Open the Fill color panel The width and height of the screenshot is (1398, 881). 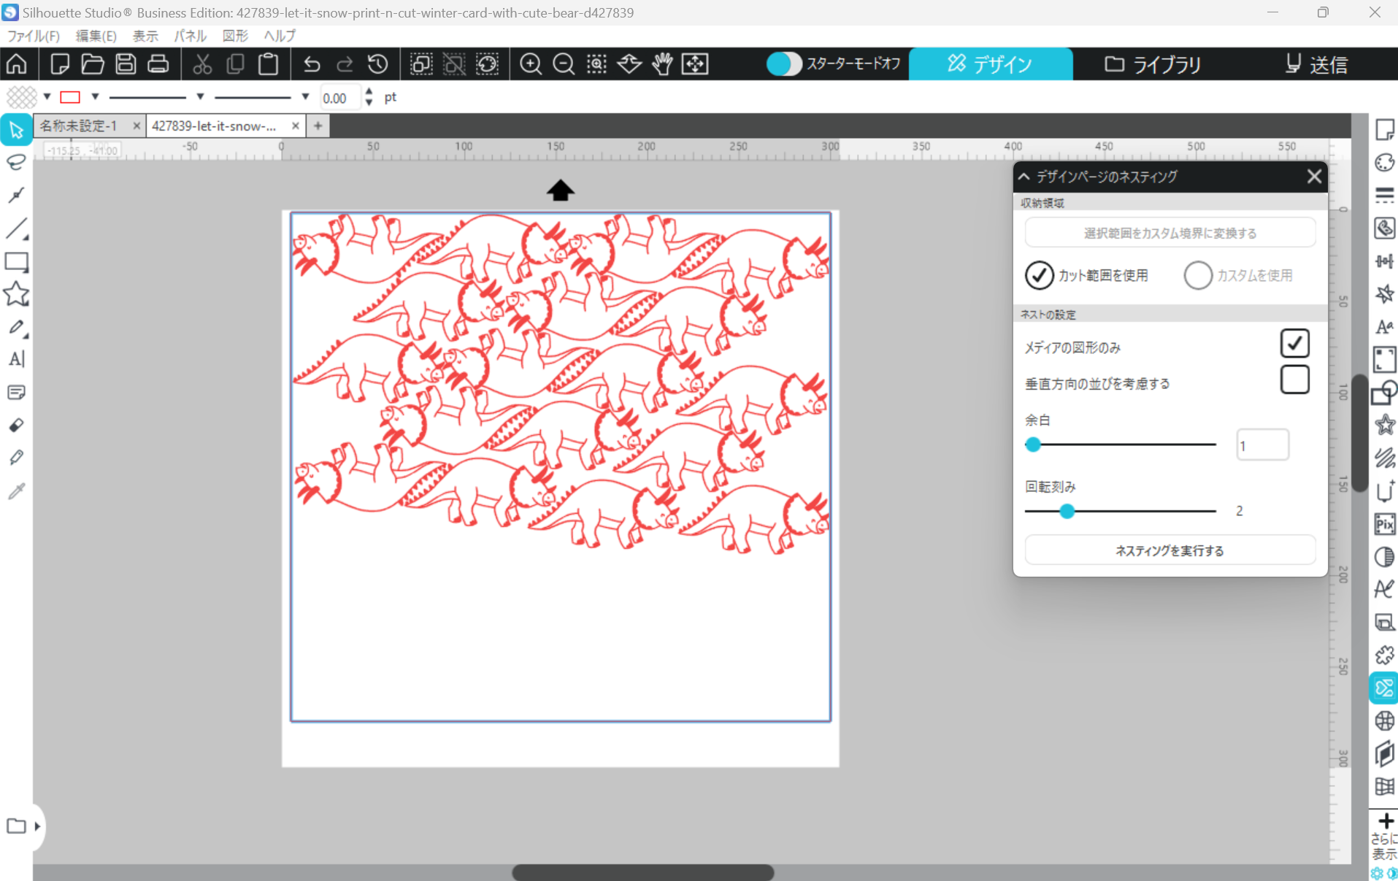click(1384, 163)
